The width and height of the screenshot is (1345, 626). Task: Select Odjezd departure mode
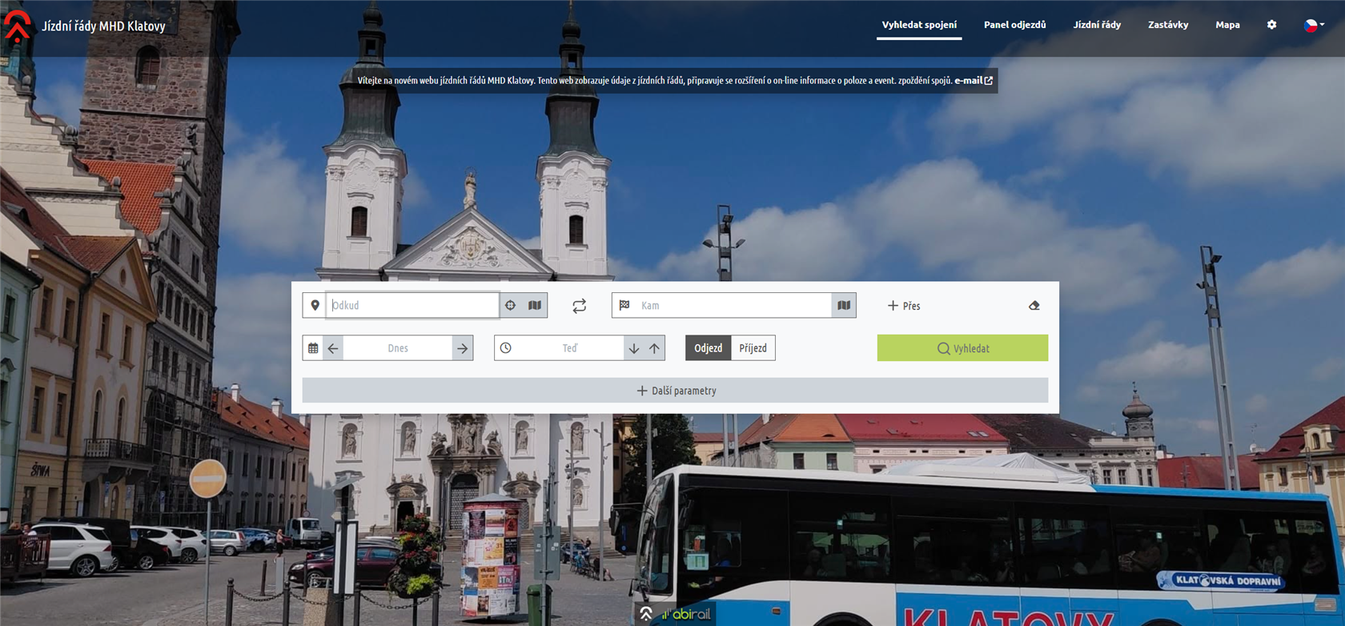click(709, 348)
